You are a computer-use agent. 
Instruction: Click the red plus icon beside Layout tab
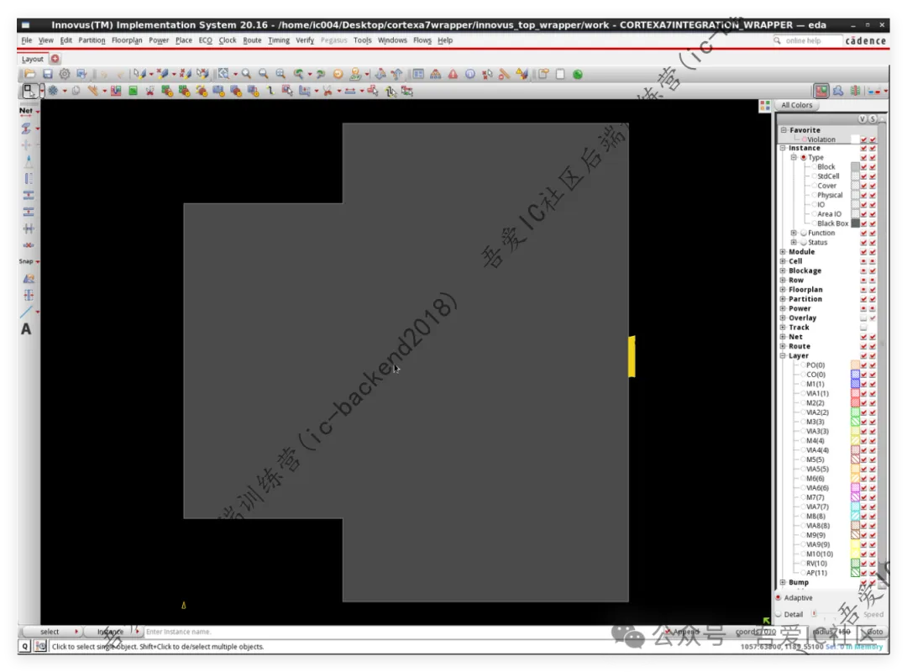click(55, 59)
